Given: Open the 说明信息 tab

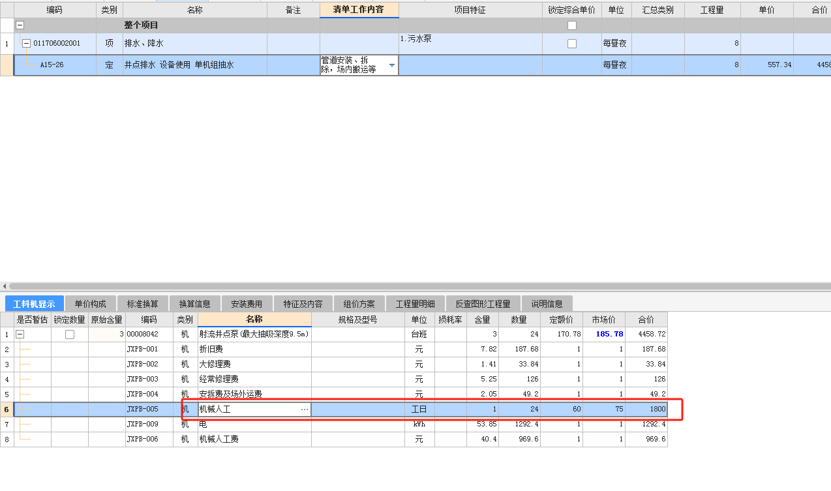Looking at the screenshot, I should tap(547, 304).
